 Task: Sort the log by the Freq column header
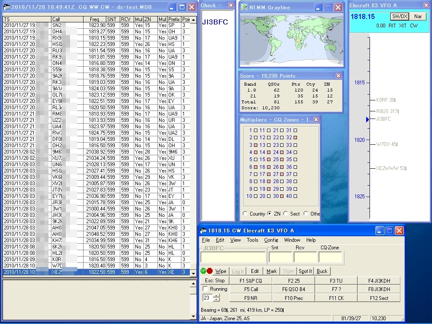(94, 19)
